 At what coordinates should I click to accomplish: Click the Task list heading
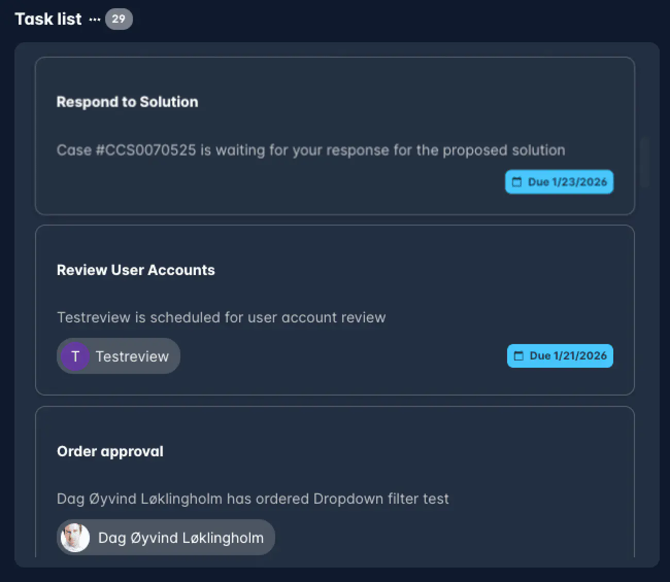[x=48, y=19]
